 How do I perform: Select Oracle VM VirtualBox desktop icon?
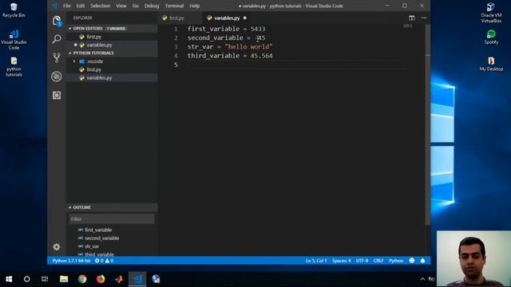[491, 13]
